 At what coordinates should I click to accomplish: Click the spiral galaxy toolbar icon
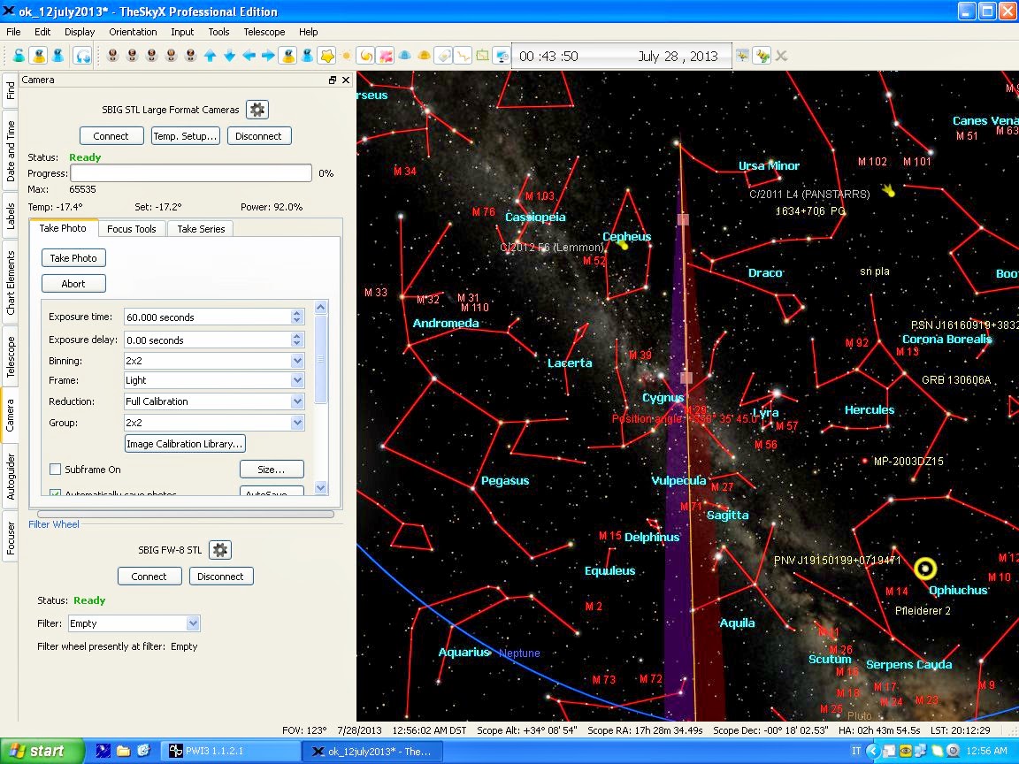pyautogui.click(x=366, y=56)
